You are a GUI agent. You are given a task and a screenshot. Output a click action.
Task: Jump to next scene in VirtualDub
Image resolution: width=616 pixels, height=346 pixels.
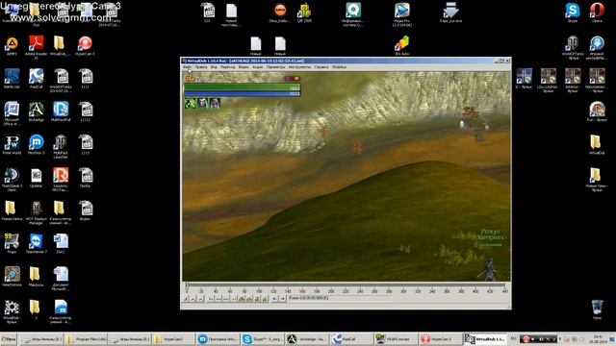pos(264,299)
